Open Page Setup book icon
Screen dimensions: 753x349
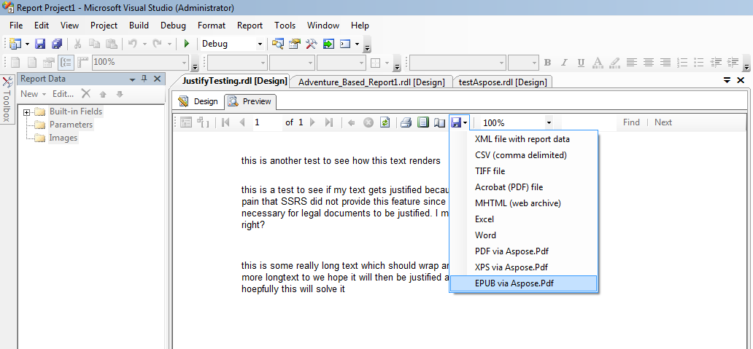[439, 122]
